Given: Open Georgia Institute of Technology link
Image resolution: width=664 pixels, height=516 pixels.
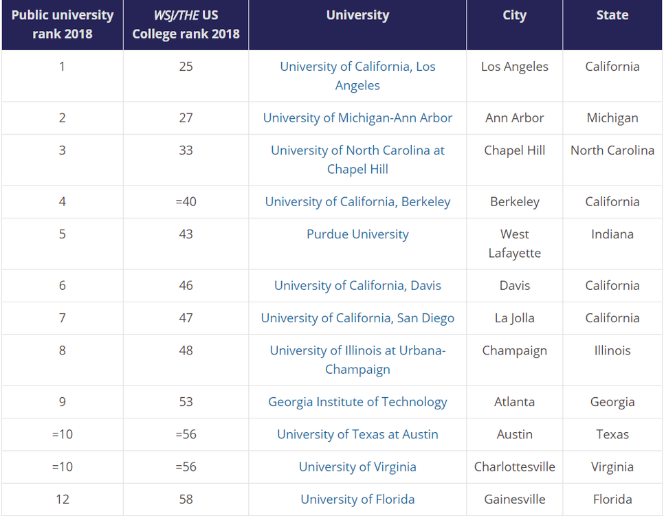Looking at the screenshot, I should coord(357,402).
